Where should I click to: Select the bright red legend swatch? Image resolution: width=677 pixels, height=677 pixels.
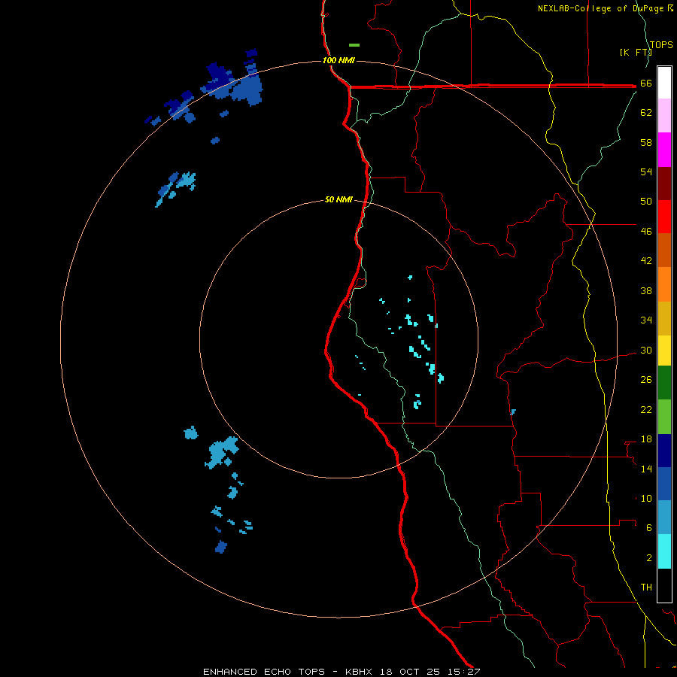pos(664,217)
